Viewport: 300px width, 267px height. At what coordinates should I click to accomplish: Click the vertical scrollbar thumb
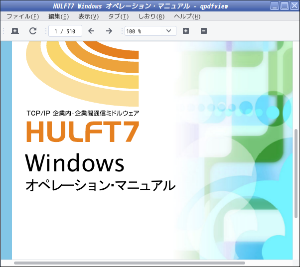(x=296, y=173)
